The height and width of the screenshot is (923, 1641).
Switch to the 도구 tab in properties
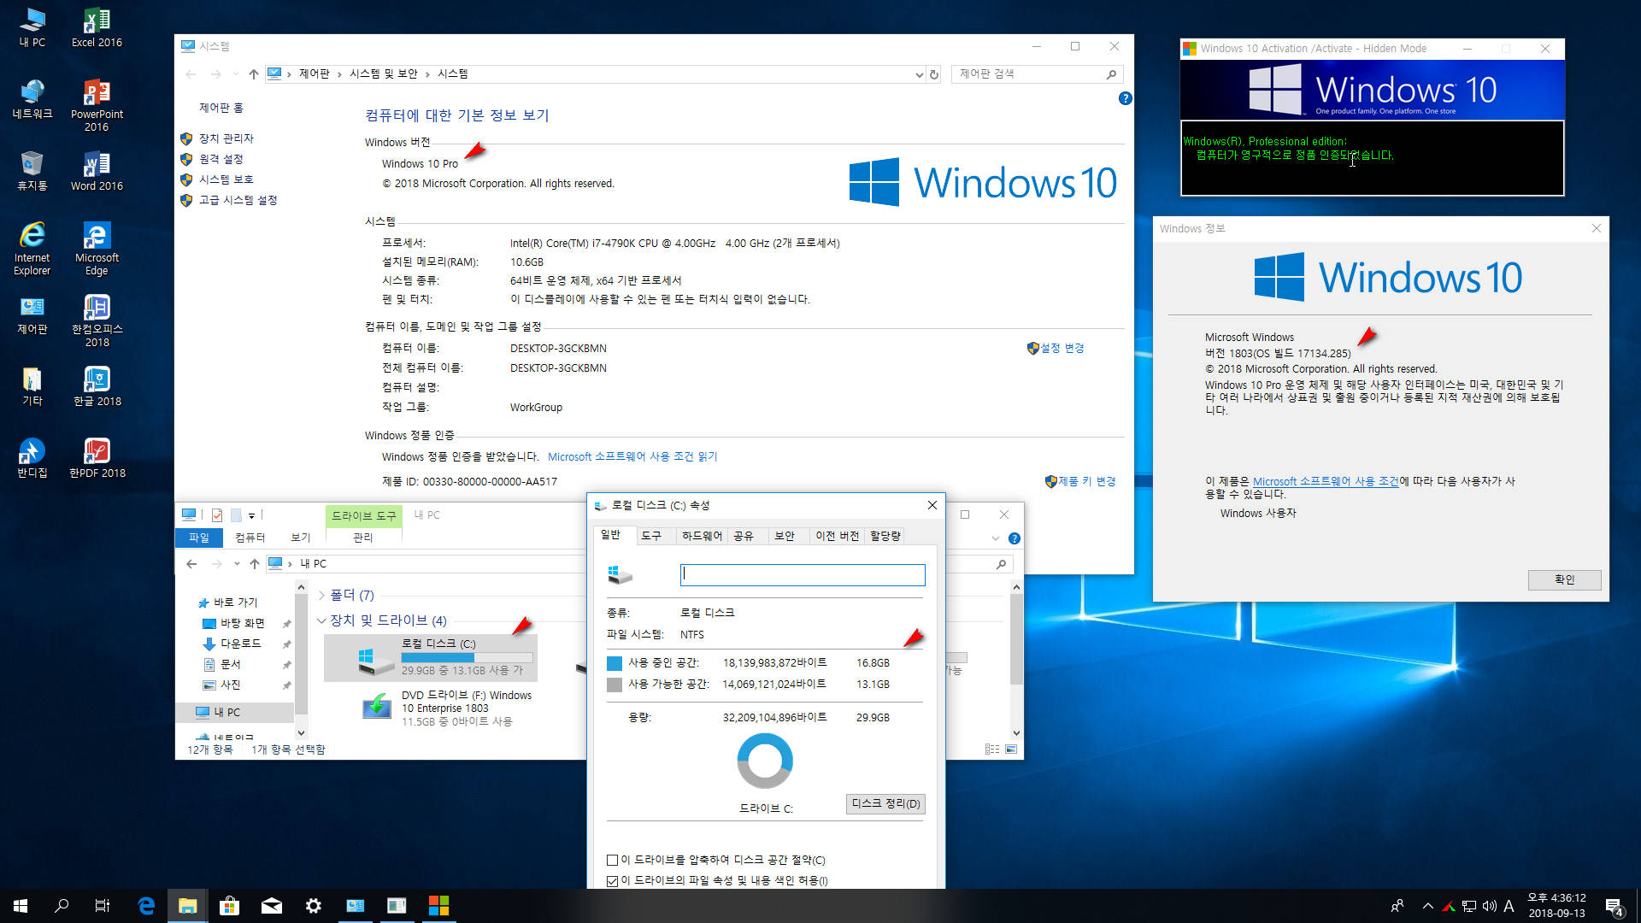pos(651,536)
